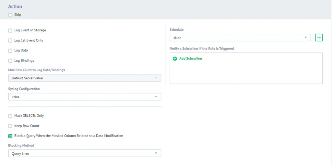Open the Blocking Method field showing Query Error

81,153
